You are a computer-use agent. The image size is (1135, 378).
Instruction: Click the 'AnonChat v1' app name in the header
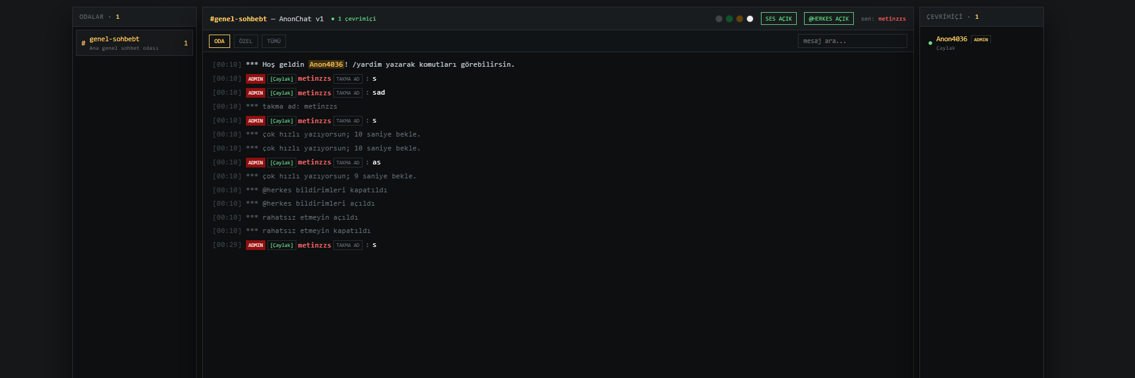[301, 19]
